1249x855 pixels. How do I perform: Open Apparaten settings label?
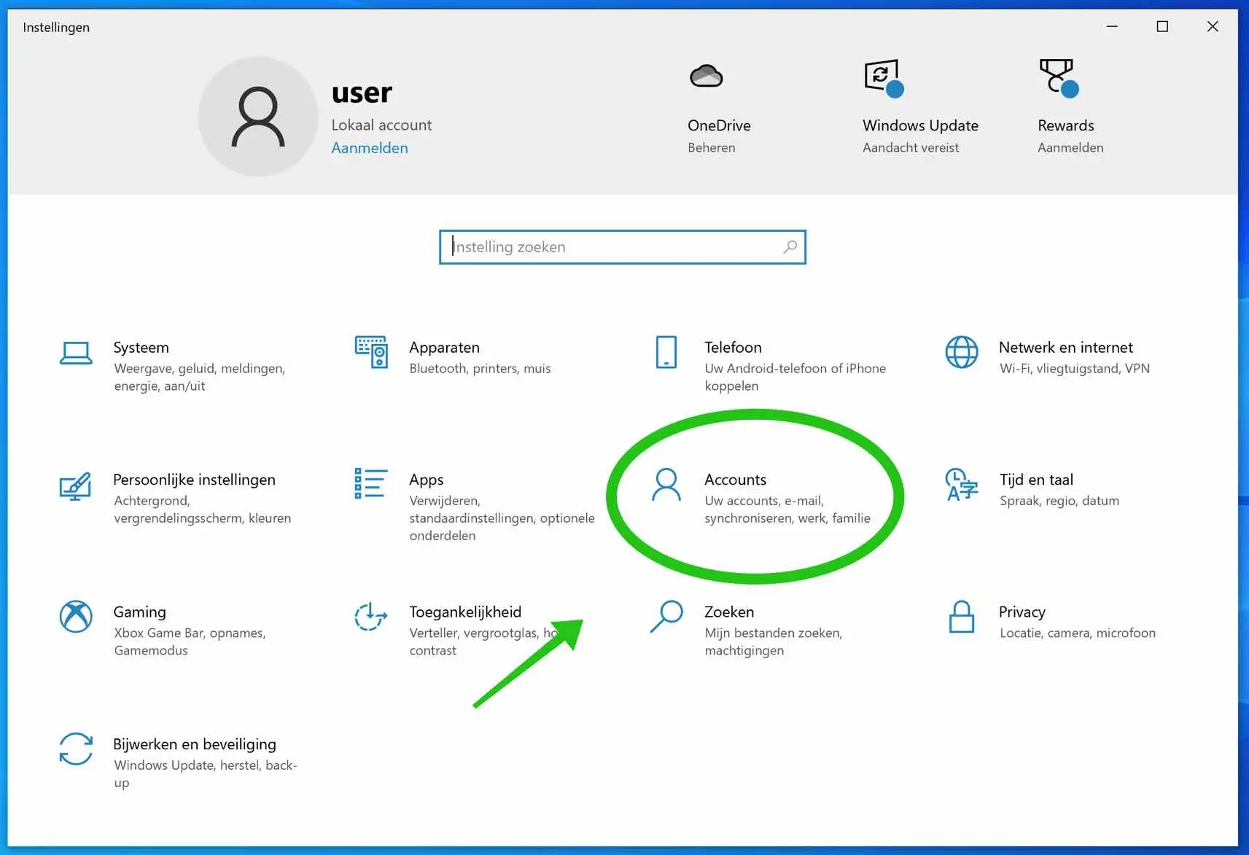[x=444, y=348]
